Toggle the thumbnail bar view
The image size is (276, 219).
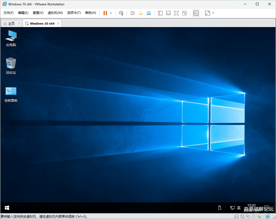168,13
